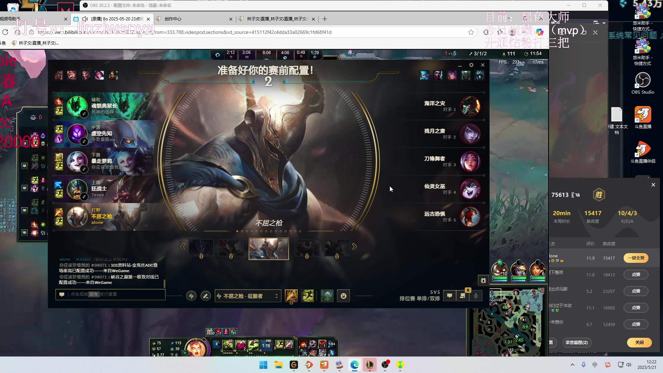The image size is (663, 373).
Task: Open Windows Start menu
Action: point(263,365)
